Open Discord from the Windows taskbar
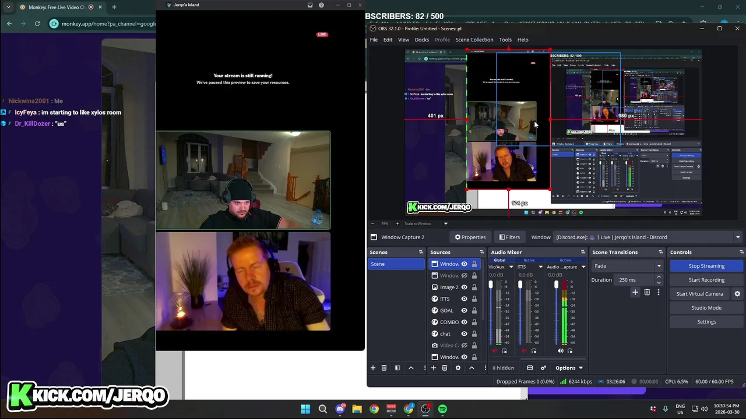Screen dimensions: 746x419 (340, 409)
